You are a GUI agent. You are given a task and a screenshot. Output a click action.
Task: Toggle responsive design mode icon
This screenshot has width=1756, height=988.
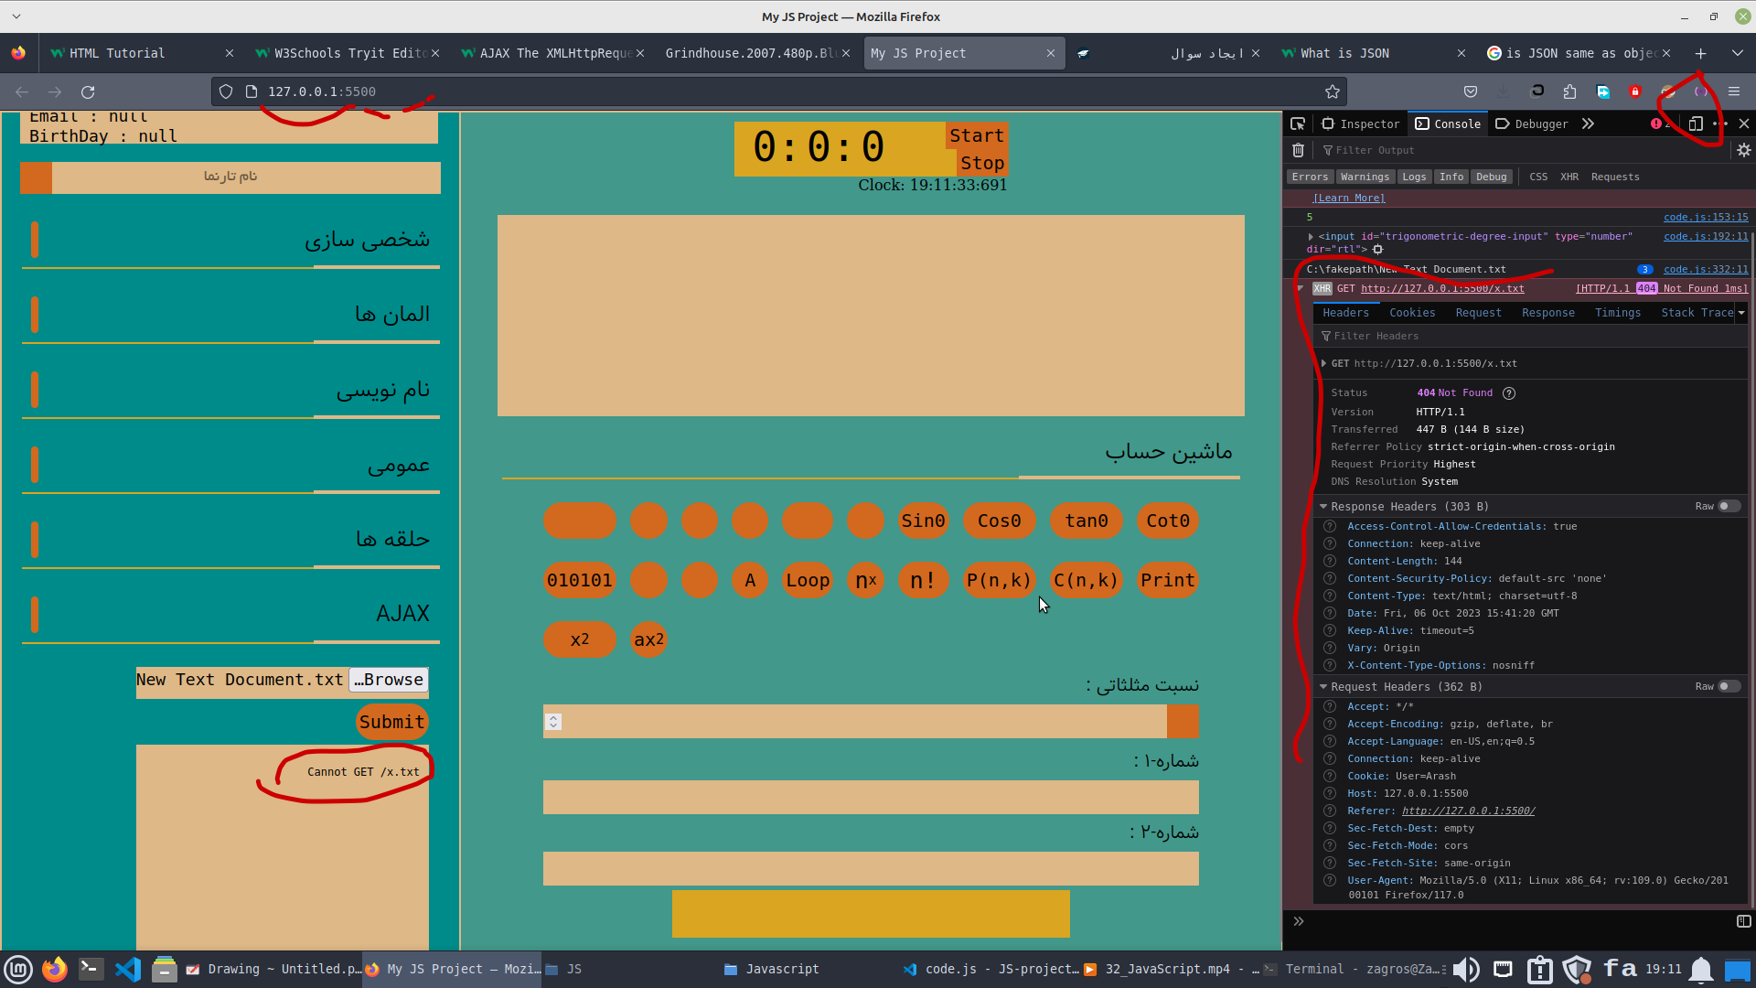[1695, 123]
